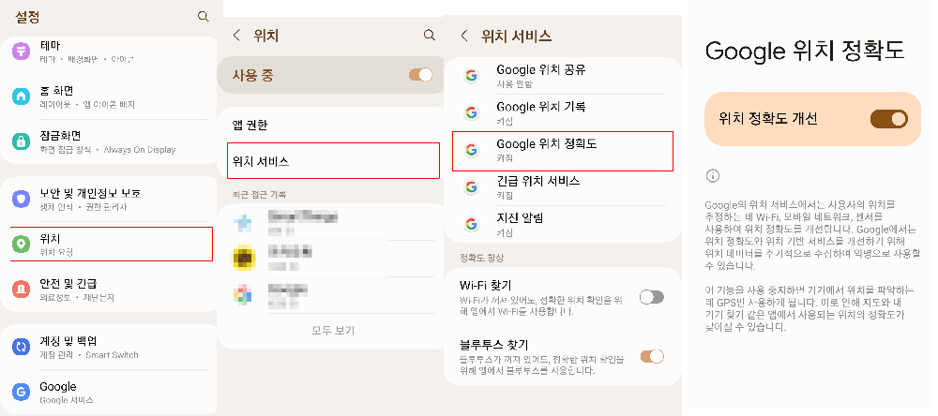This screenshot has height=416, width=938.
Task: Open 앱 권한 on location screen
Action: 329,125
